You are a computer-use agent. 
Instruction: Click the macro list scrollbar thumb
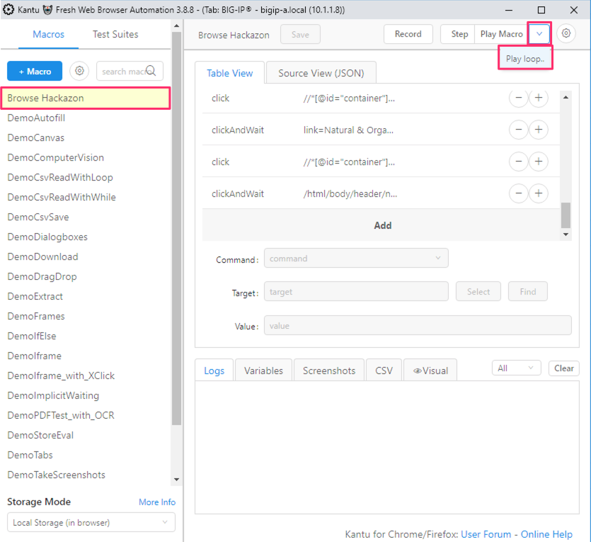coord(176,228)
